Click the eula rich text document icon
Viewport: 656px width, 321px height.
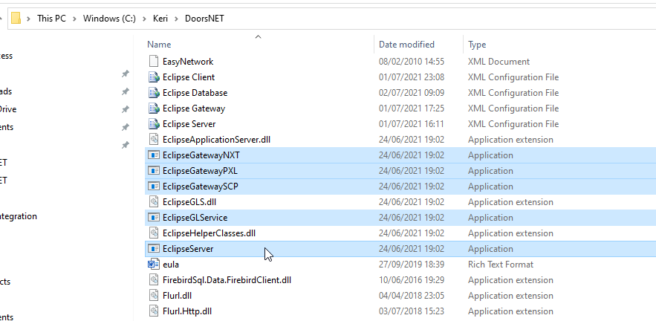point(154,265)
